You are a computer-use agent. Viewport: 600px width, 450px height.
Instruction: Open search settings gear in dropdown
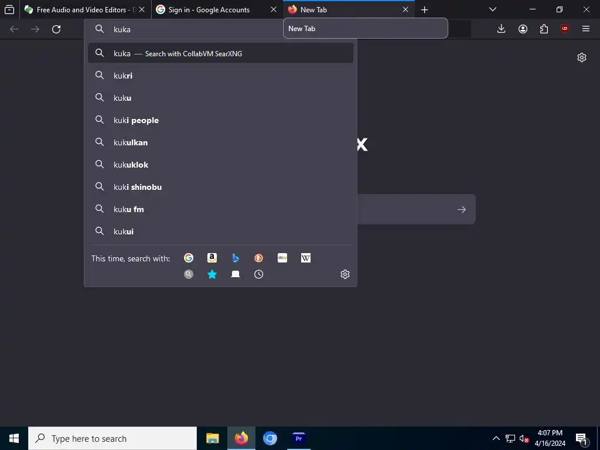click(x=345, y=274)
